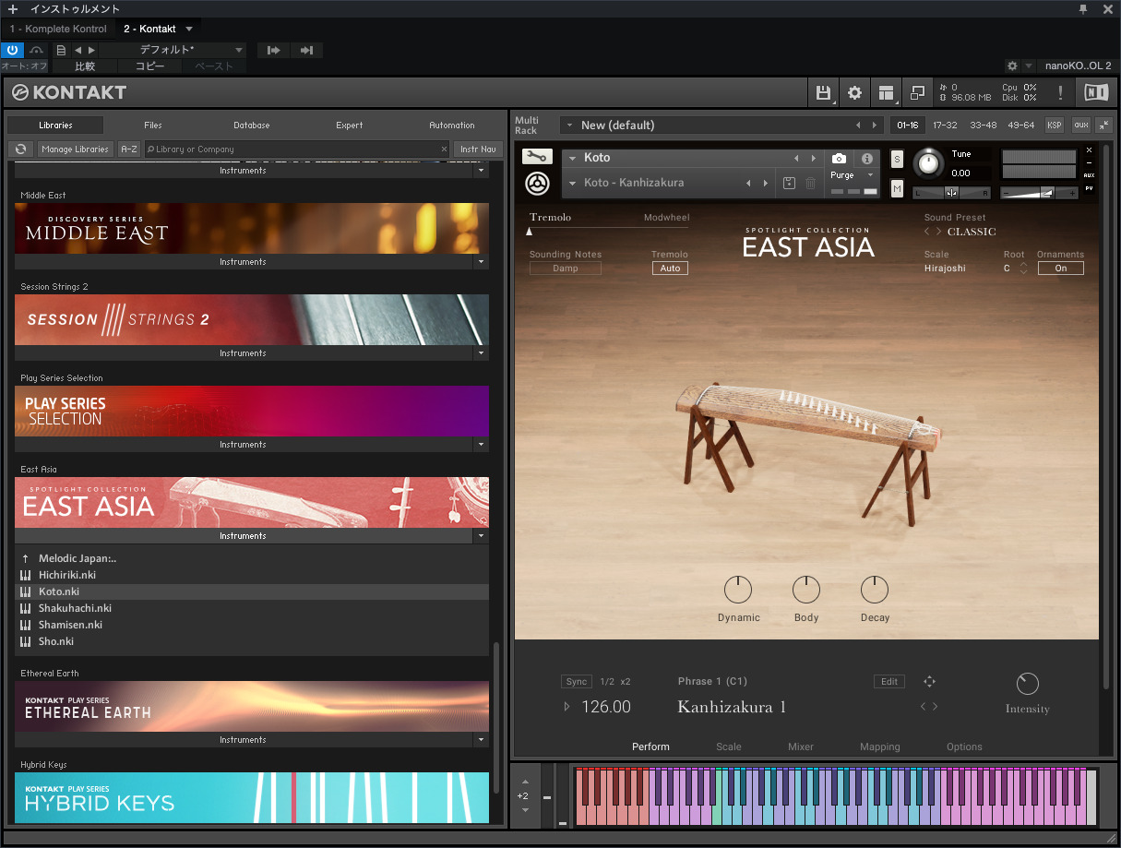Open Kontakt options gear icon
Viewport: 1121px width, 848px height.
[854, 92]
